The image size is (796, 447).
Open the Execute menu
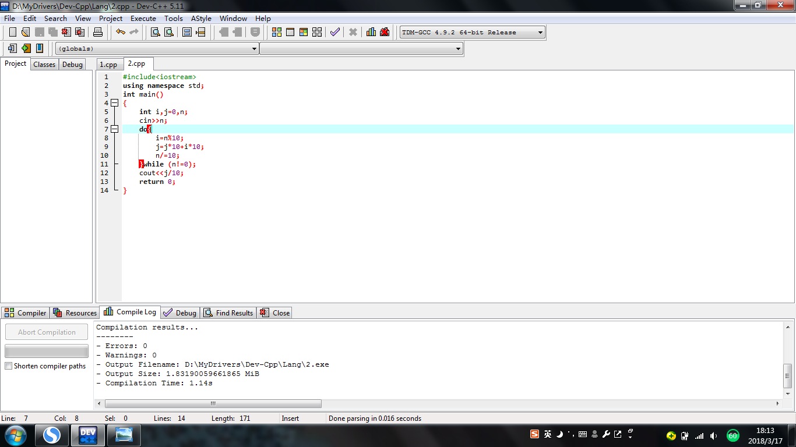click(143, 18)
